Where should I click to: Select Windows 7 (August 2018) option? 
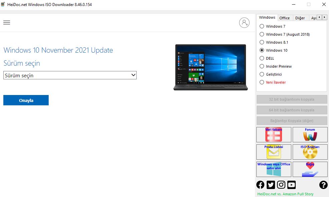coord(262,34)
